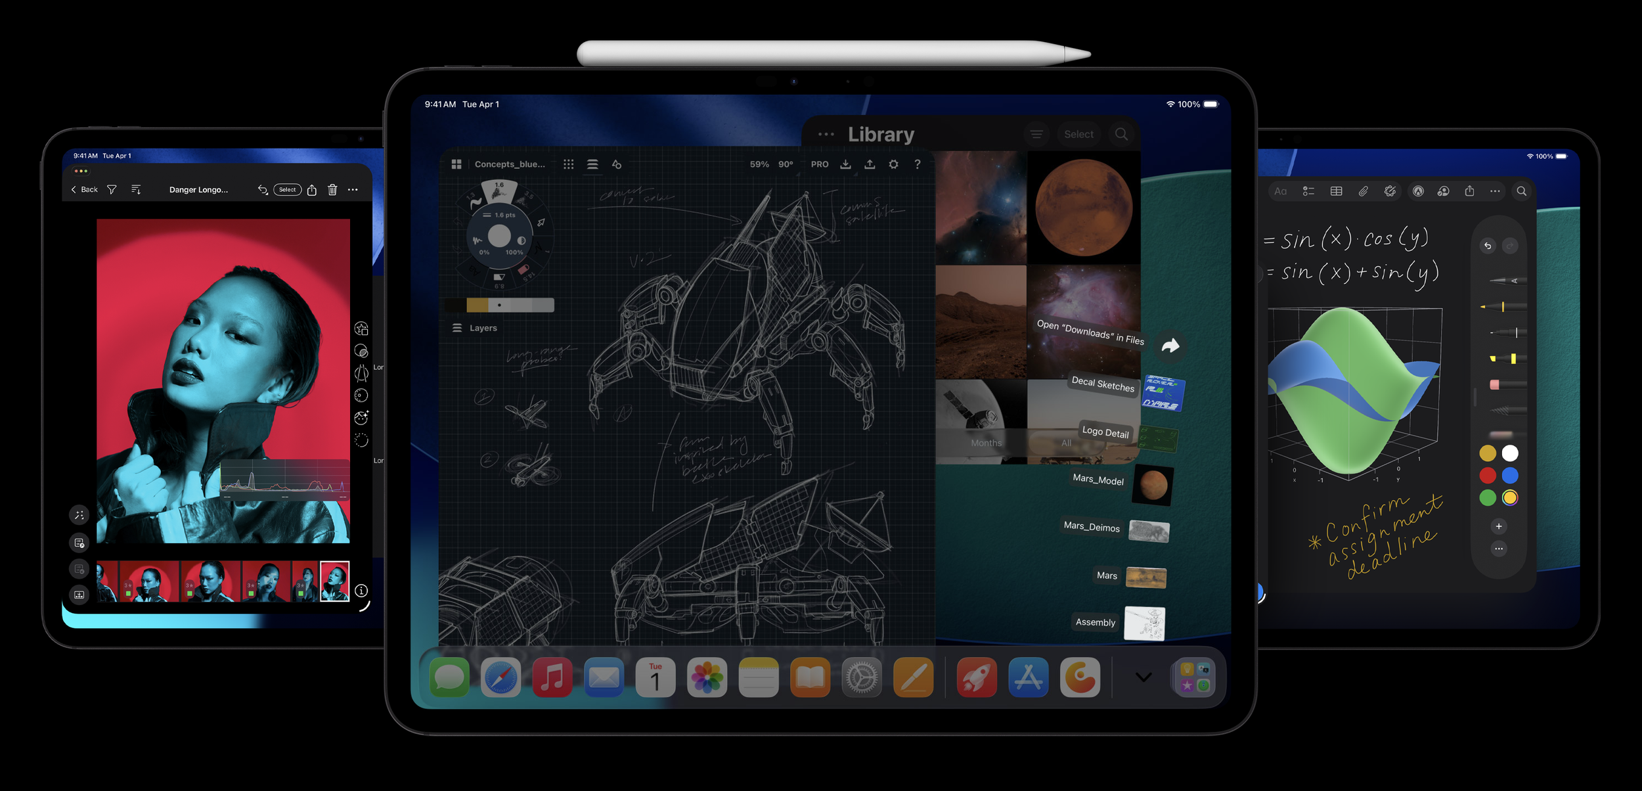This screenshot has height=791, width=1642.
Task: Tap the magic wand auto-enhance button
Action: point(79,515)
